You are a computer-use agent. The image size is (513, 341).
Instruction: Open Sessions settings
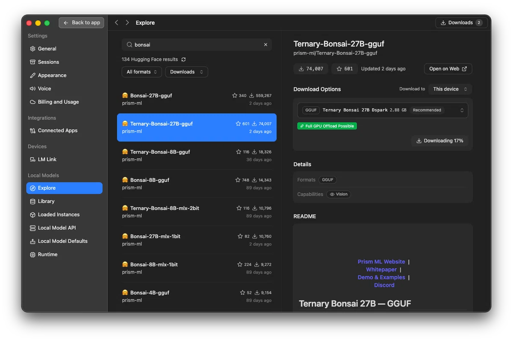click(x=64, y=62)
